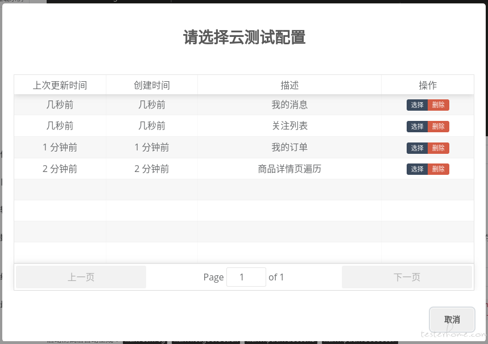Viewport: 488px width, 344px height.
Task: Click the 操作 column header
Action: click(x=428, y=85)
